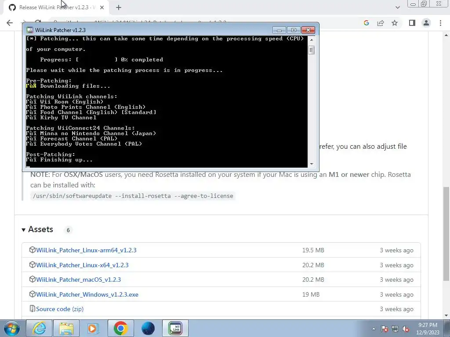Maximize the WiiLink Patcher console window
This screenshot has width=450, height=337.
point(294,30)
